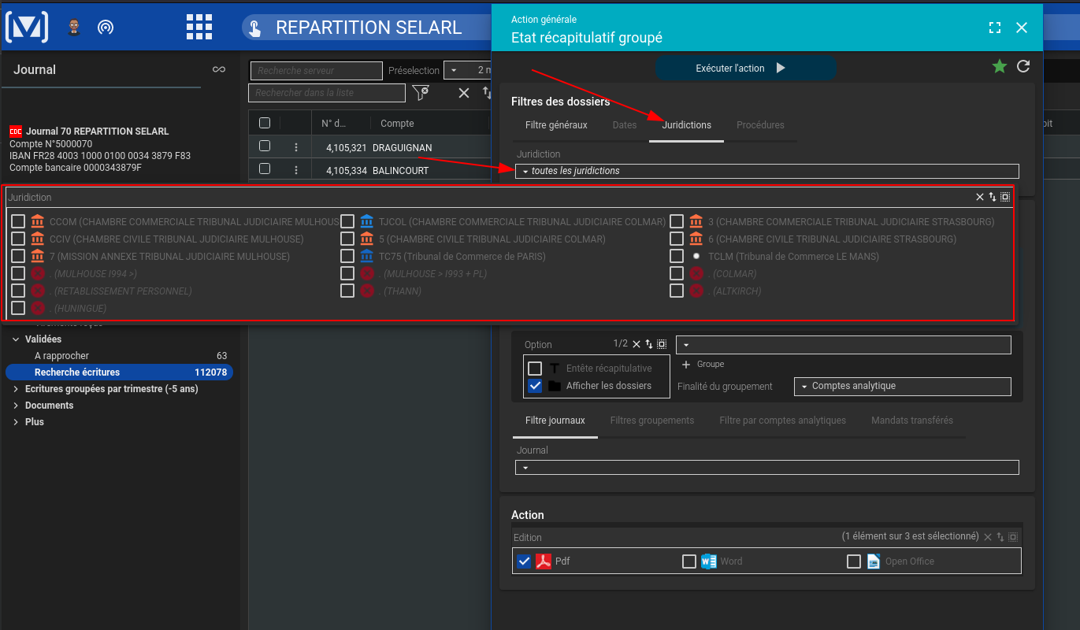
Task: Switch to Dates tab
Action: point(625,125)
